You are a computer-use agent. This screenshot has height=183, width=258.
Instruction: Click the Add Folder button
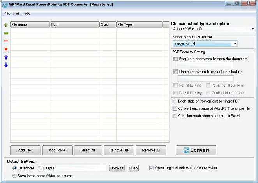click(x=58, y=150)
